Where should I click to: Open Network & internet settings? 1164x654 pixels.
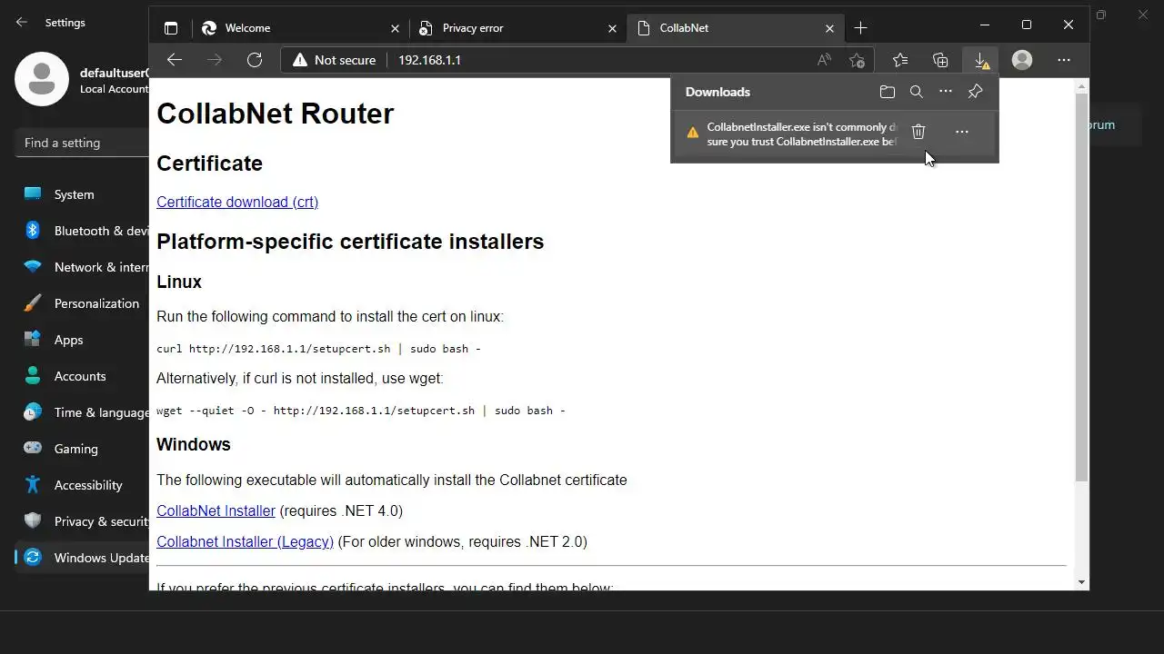[82, 267]
